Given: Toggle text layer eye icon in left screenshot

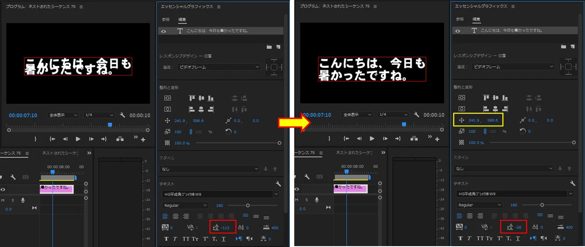Looking at the screenshot, I should point(164,31).
